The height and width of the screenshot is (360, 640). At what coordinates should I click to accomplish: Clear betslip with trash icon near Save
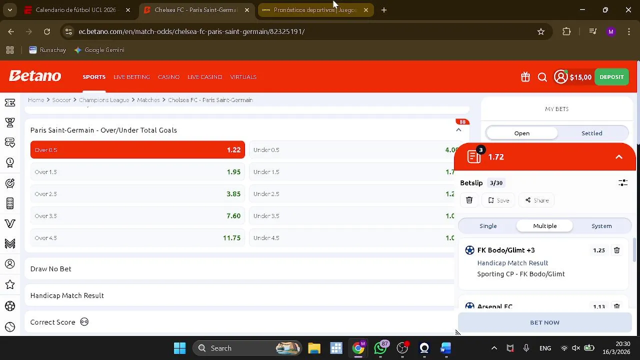[469, 200]
